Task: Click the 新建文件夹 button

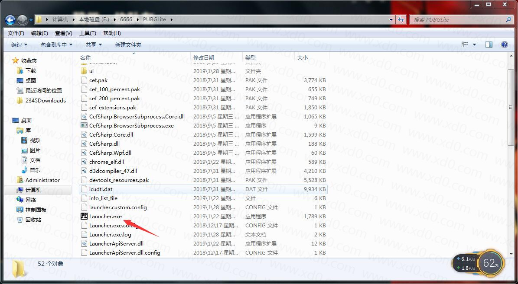Action: point(128,45)
